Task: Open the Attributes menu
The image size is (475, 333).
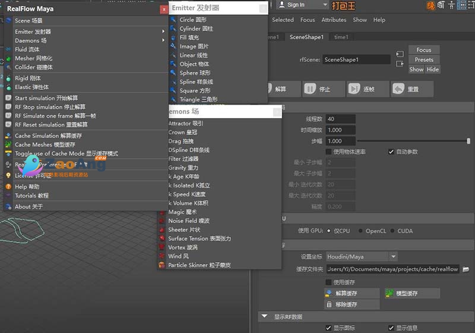Action: (x=334, y=20)
